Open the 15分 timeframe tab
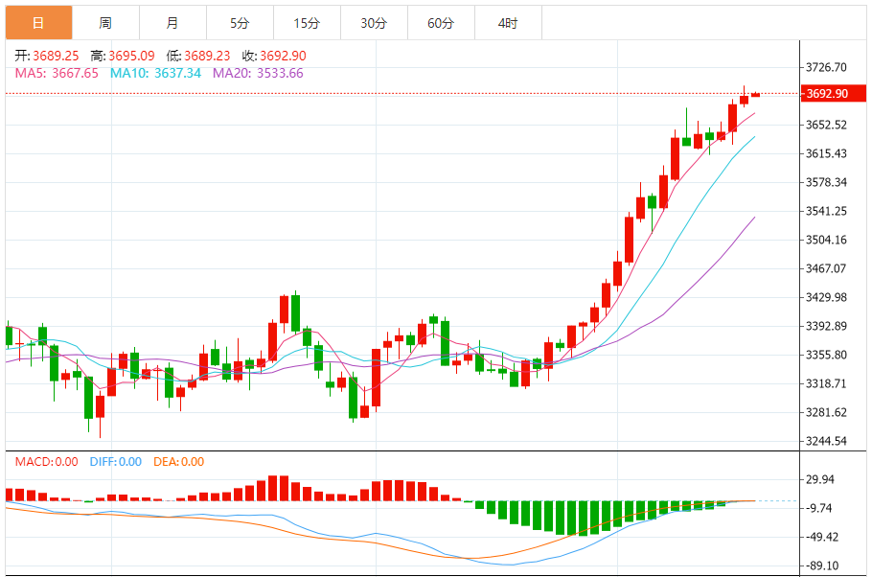This screenshot has height=577, width=872. tap(307, 23)
